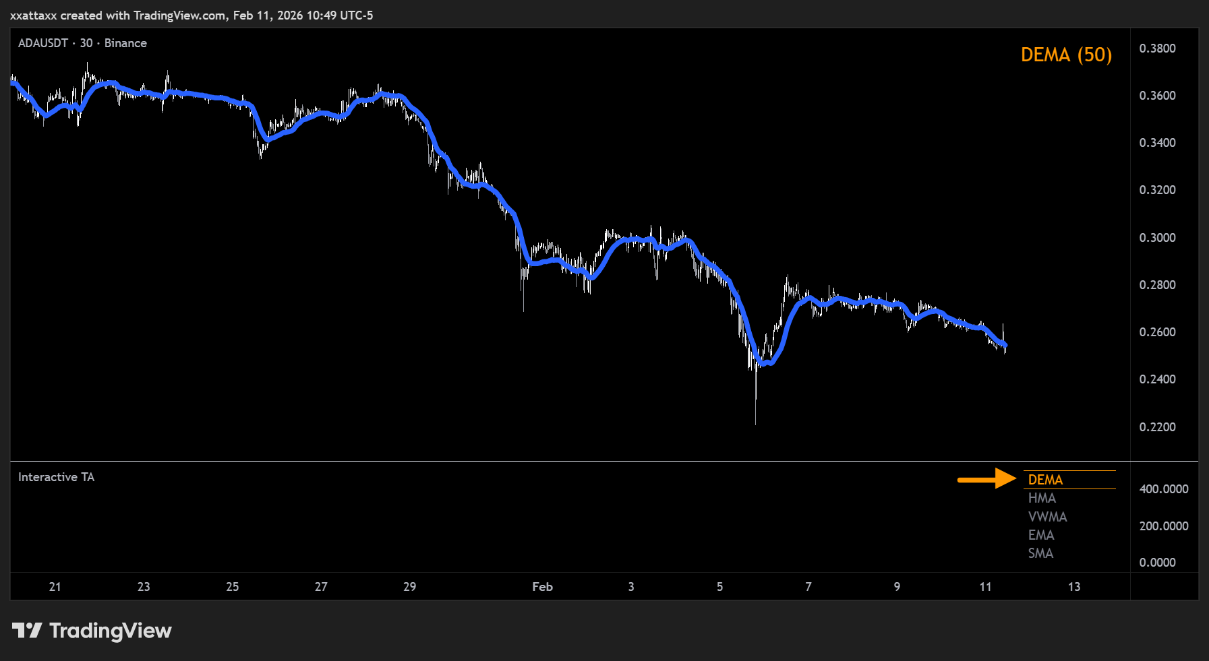Click the 0.0000 indicator axis label
This screenshot has width=1209, height=661.
(1157, 563)
